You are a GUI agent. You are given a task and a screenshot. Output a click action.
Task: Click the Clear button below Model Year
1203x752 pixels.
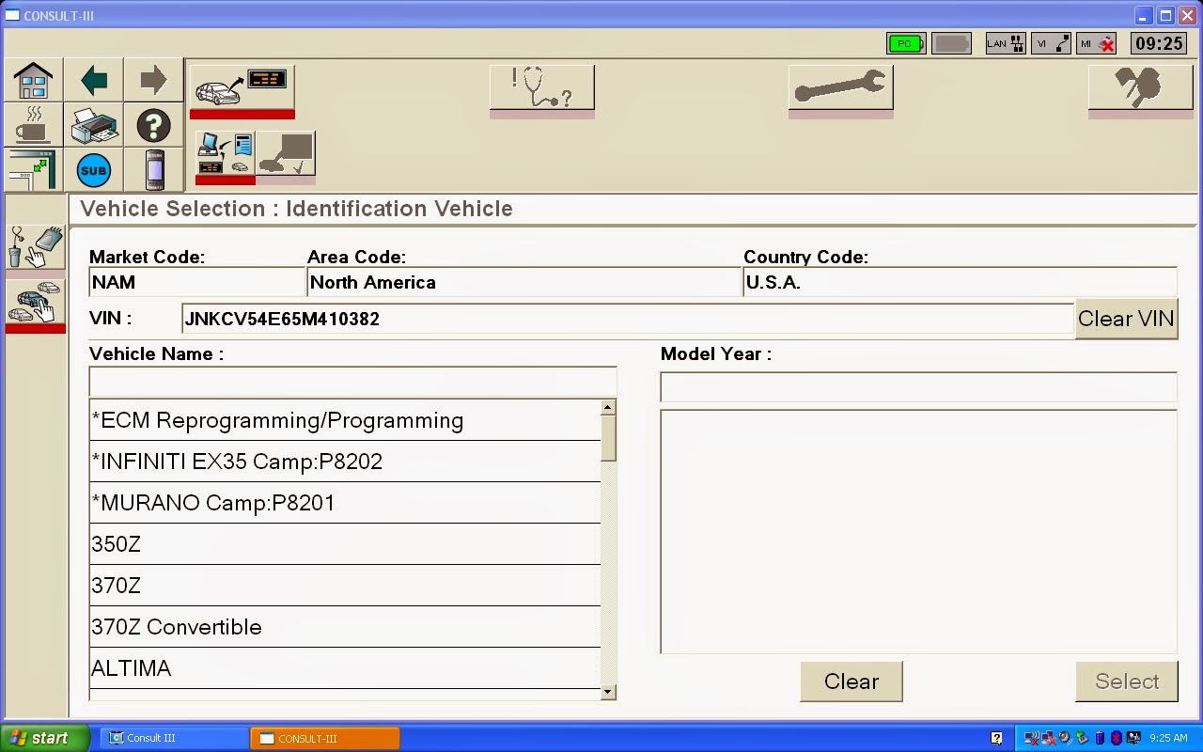pos(851,681)
